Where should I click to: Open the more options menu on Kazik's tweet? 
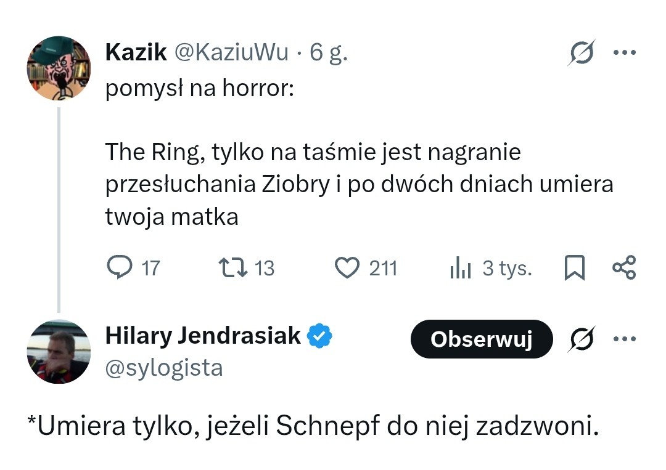pyautogui.click(x=625, y=52)
